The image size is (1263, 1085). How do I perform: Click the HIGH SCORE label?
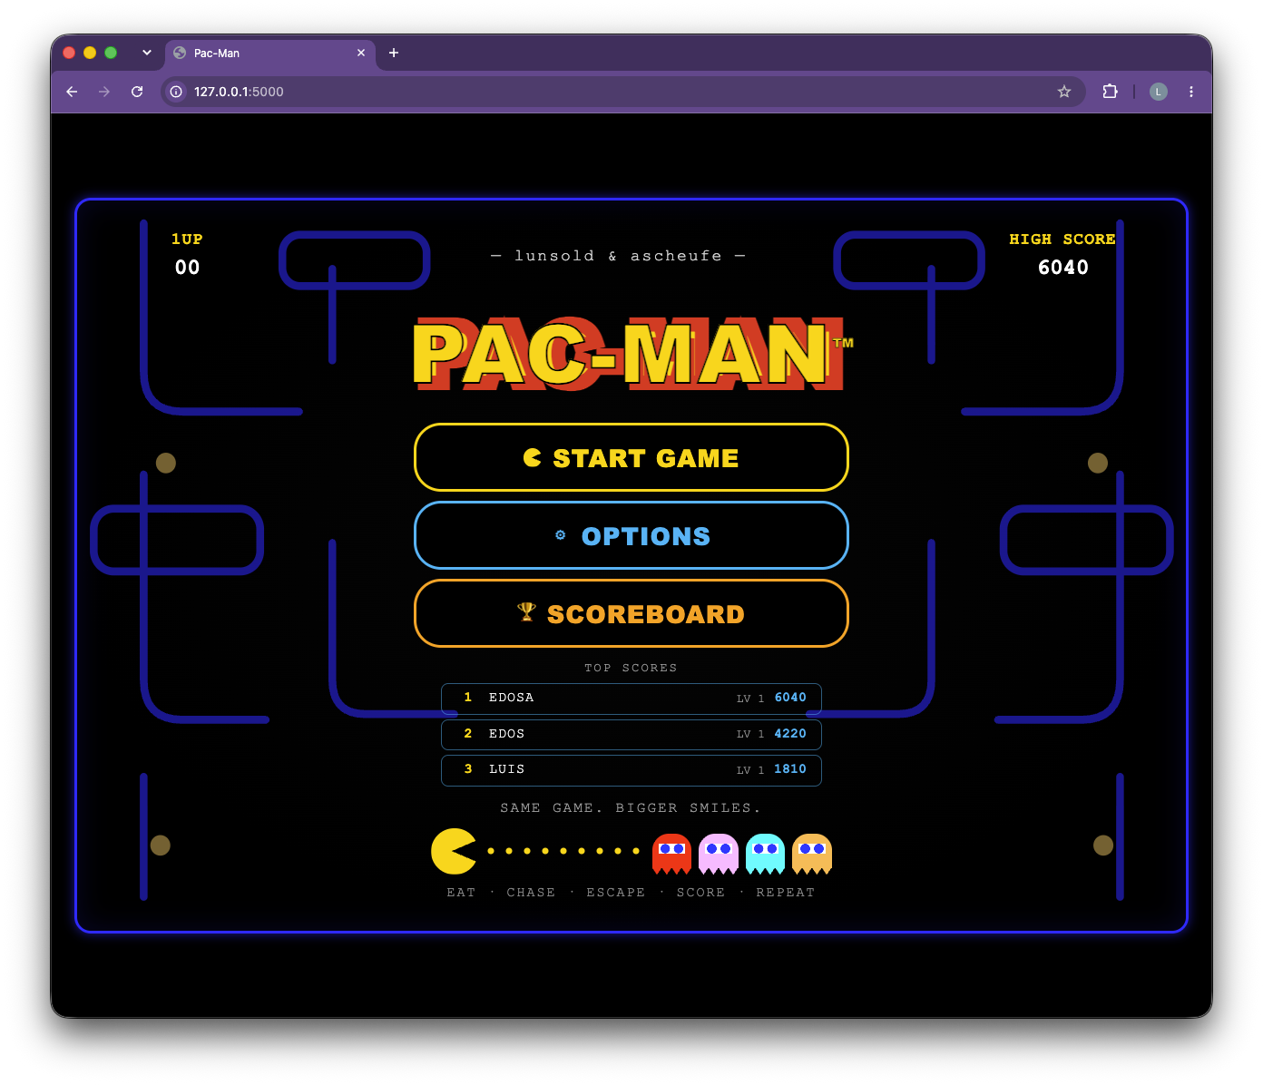(x=1062, y=239)
